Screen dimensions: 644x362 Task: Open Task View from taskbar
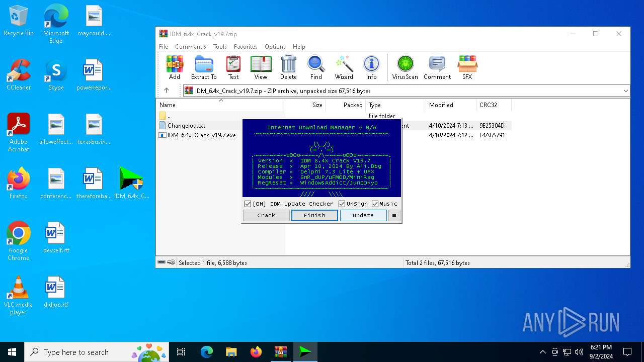coord(181,352)
